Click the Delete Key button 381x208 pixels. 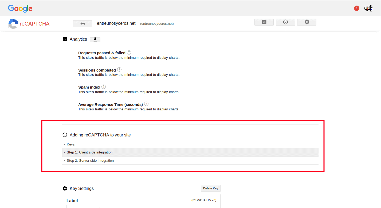pos(211,188)
